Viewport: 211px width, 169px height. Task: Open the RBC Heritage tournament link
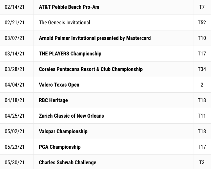pos(54,100)
